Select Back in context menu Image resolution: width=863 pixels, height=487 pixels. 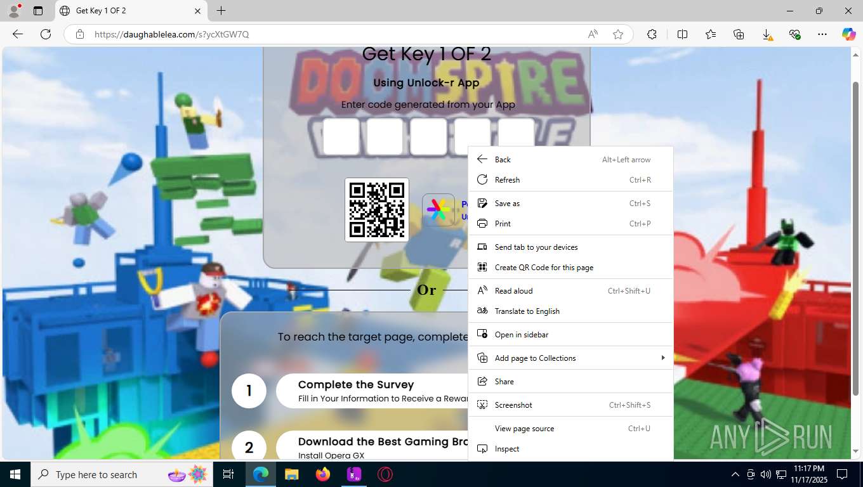(x=570, y=160)
